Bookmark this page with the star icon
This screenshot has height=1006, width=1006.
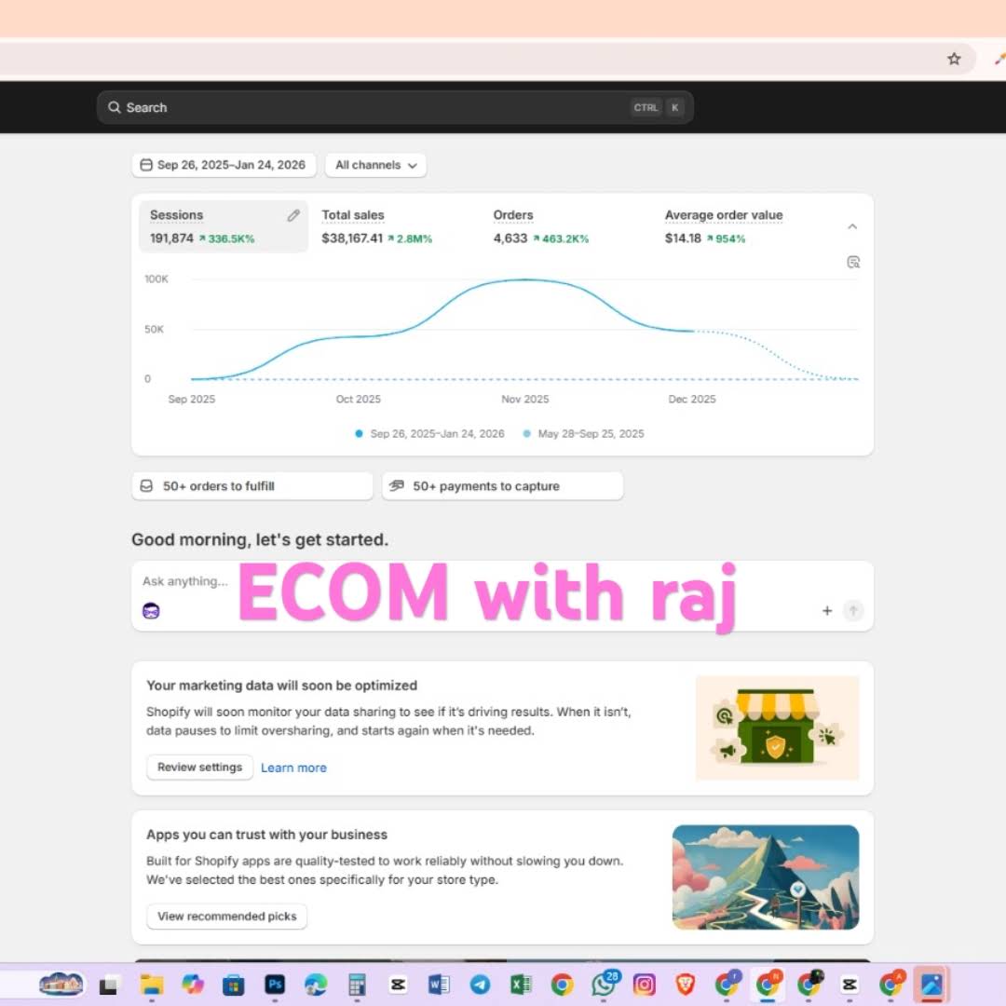click(x=954, y=59)
